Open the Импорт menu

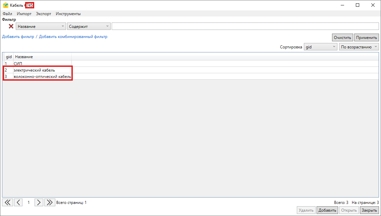(x=24, y=14)
